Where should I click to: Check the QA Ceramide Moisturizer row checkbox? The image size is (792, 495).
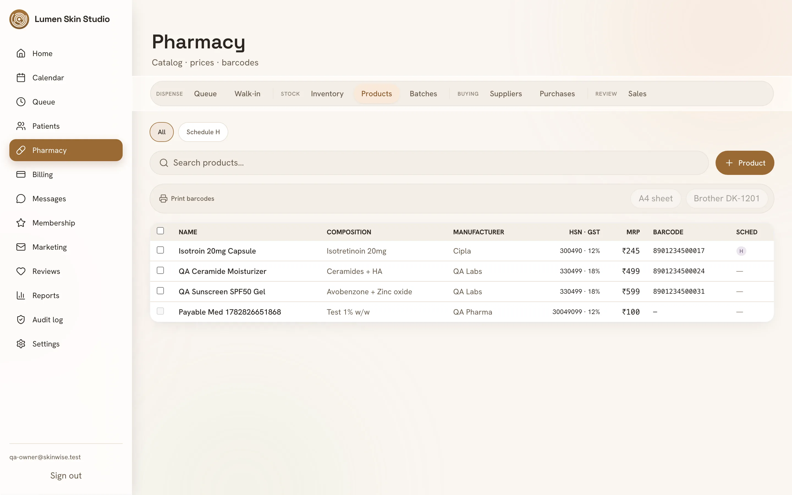point(160,270)
